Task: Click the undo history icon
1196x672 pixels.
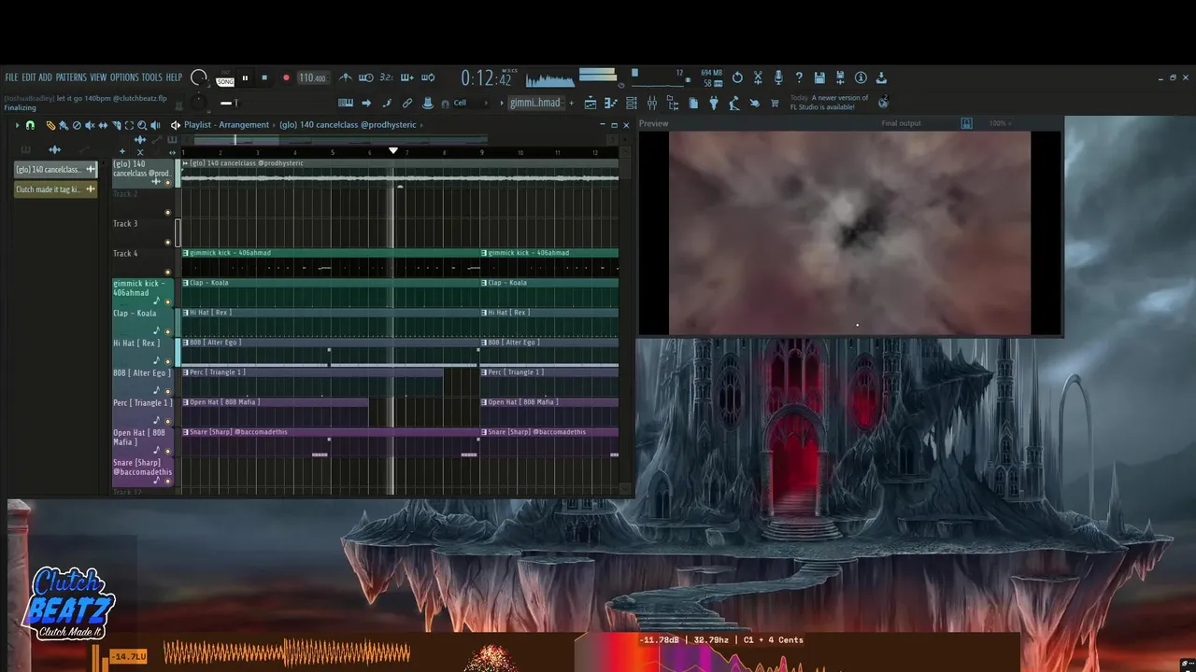Action: 737,77
